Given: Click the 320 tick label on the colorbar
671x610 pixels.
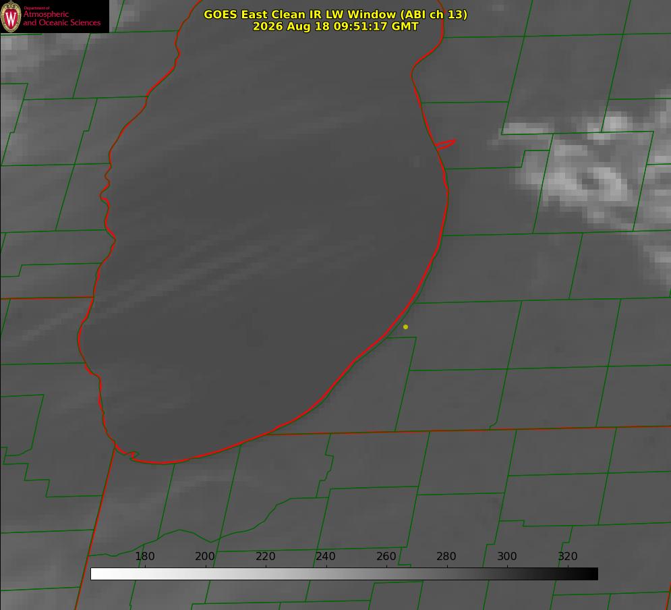Looking at the screenshot, I should pos(568,556).
